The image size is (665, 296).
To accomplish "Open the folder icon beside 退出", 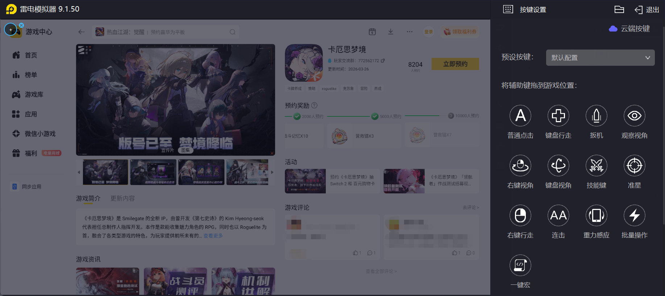I will tap(619, 9).
